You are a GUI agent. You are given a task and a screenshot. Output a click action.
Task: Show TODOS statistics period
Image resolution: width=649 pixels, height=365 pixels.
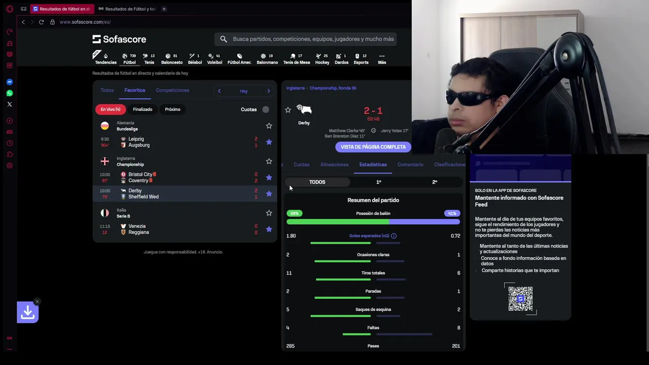[x=317, y=182]
